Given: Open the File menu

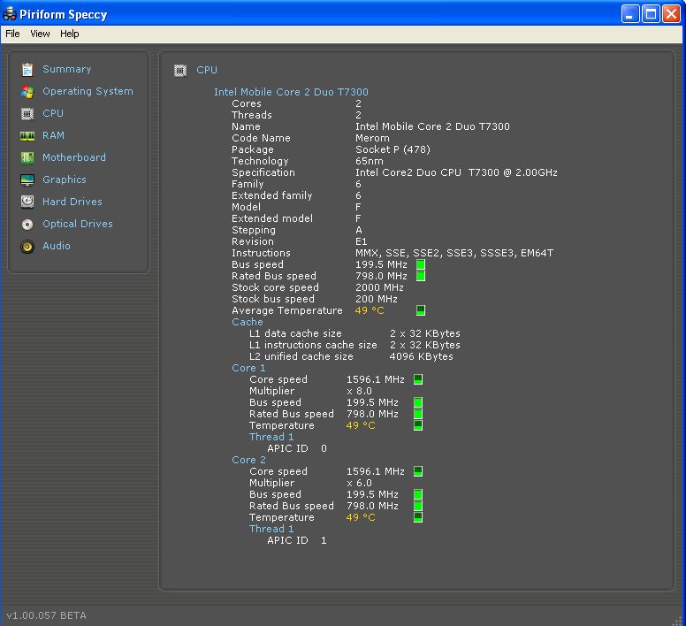Looking at the screenshot, I should [x=12, y=34].
